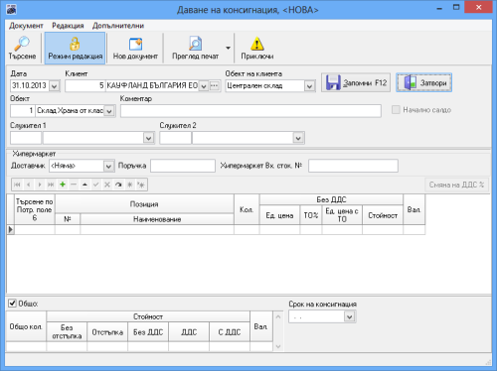Click the Коментар input field
The height and width of the screenshot is (371, 497).
250,111
